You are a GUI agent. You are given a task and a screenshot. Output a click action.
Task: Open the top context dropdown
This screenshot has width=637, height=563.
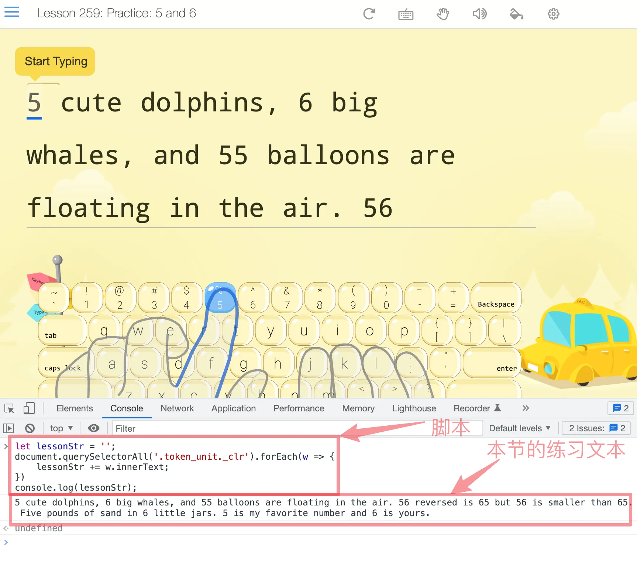click(61, 428)
